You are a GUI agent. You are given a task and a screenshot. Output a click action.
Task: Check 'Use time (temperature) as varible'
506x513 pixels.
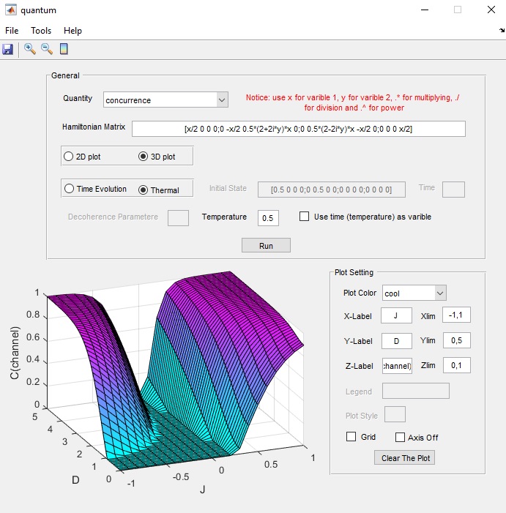tap(305, 217)
